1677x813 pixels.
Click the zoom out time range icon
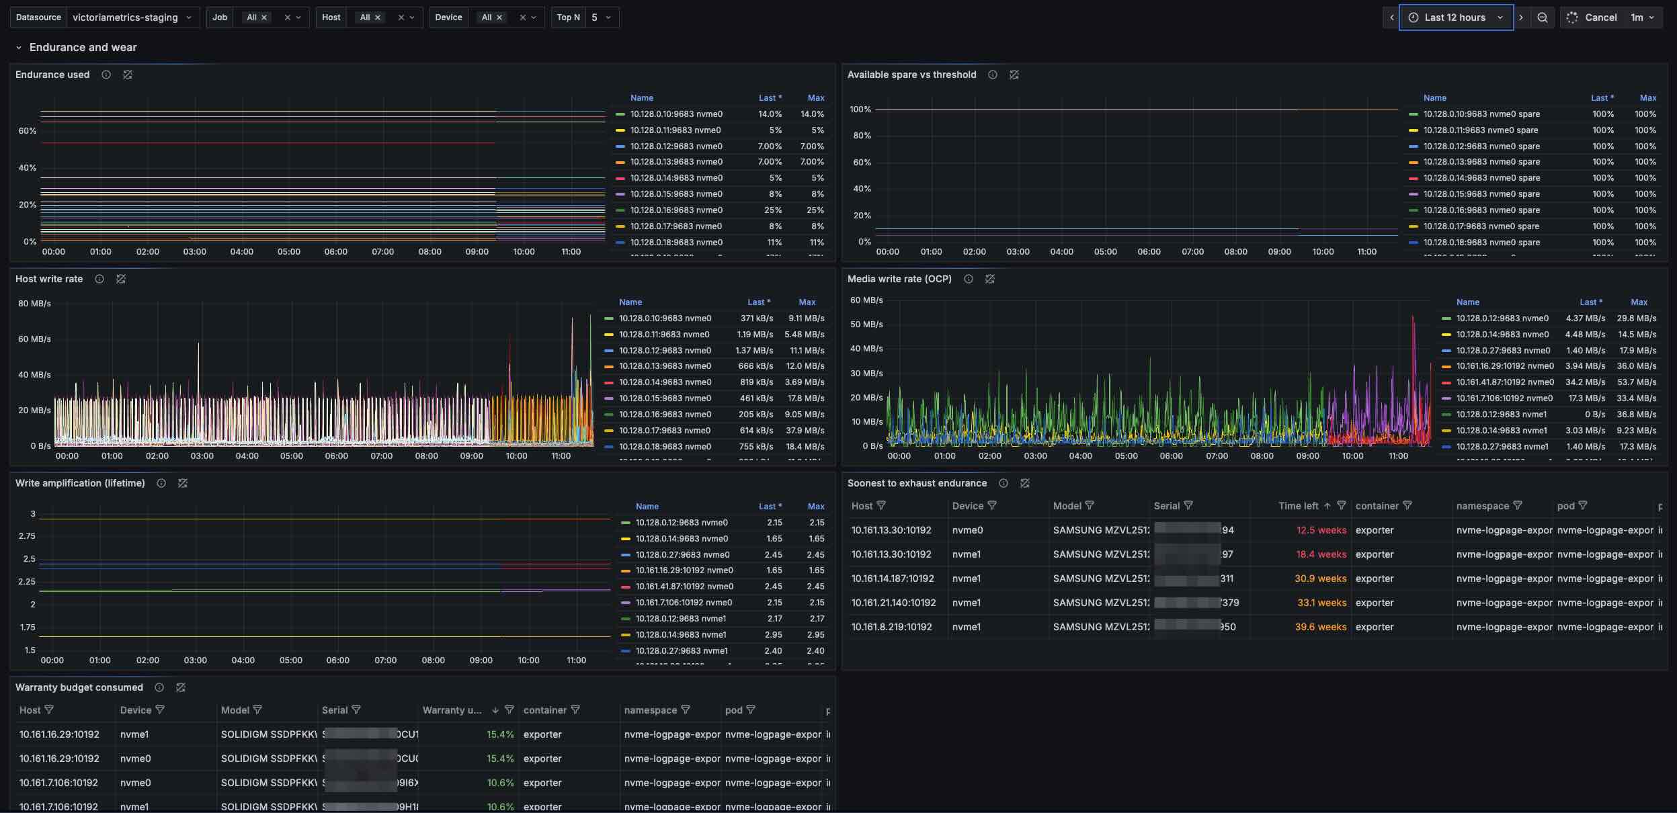coord(1543,17)
